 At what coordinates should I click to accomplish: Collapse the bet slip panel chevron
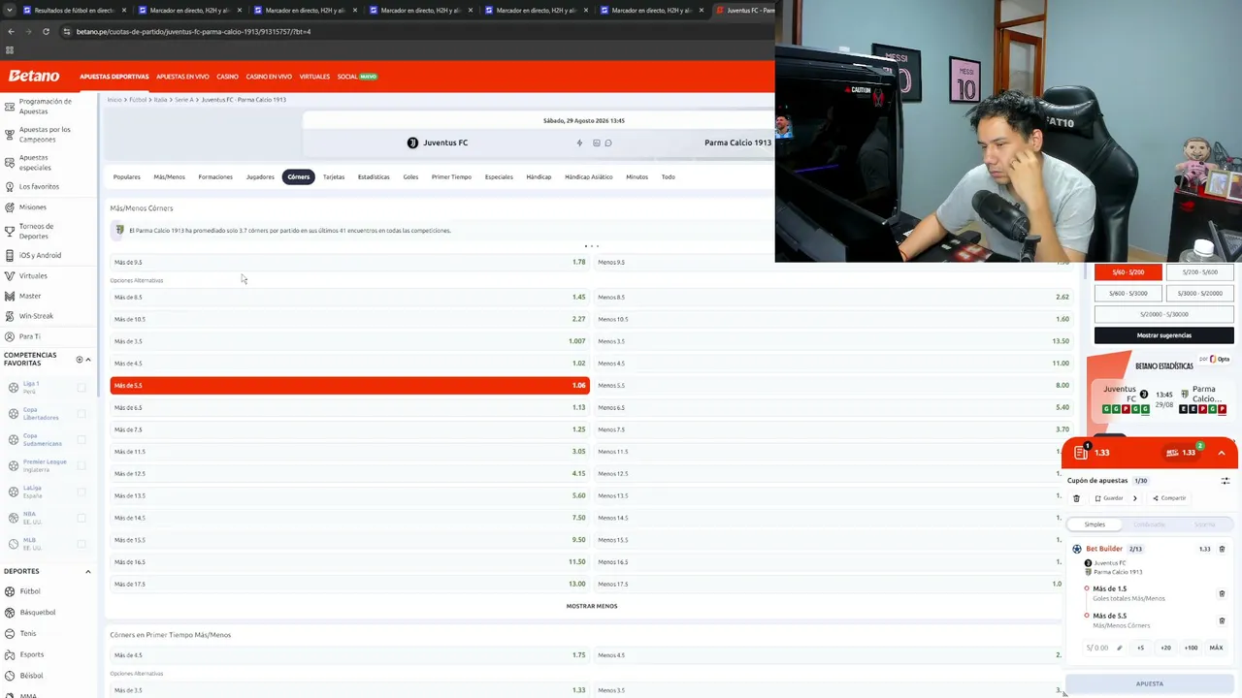click(1222, 453)
